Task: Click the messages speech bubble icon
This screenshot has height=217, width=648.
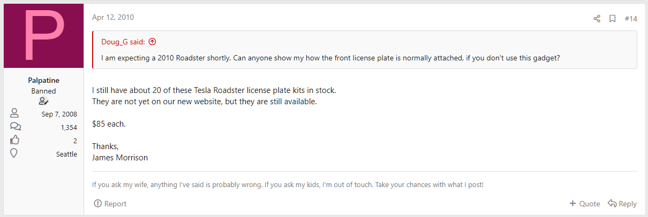Action: tap(16, 127)
